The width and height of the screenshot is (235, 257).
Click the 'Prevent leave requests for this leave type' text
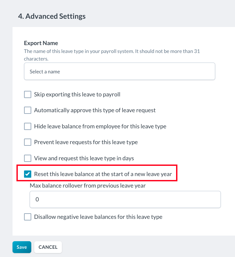point(86,142)
